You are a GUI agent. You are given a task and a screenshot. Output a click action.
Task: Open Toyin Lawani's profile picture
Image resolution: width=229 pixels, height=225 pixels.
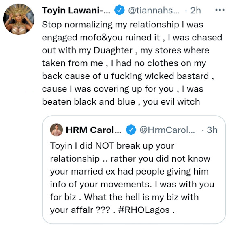[x=19, y=19]
